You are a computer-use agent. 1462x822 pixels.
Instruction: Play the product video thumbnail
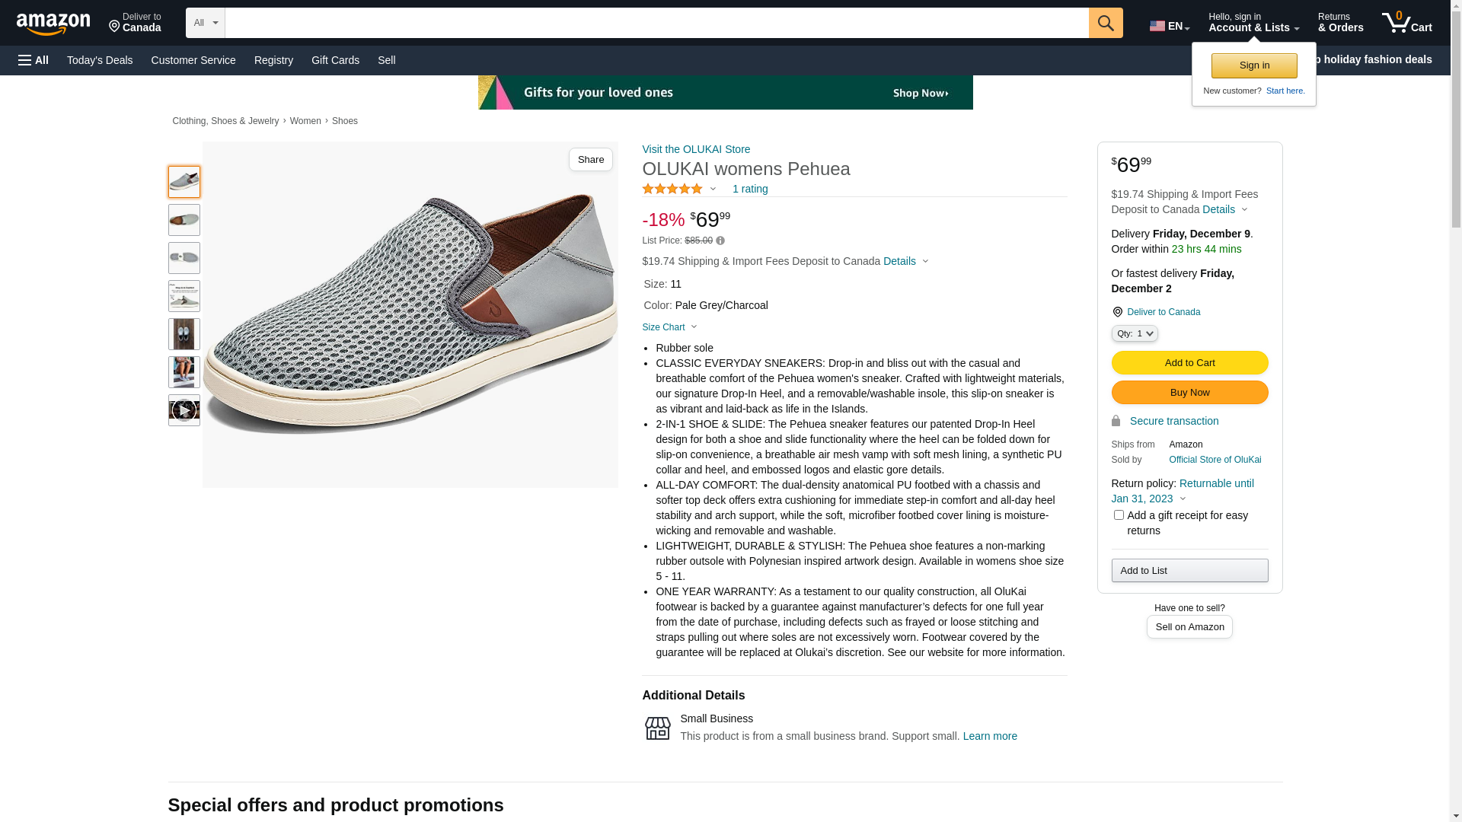tap(184, 410)
